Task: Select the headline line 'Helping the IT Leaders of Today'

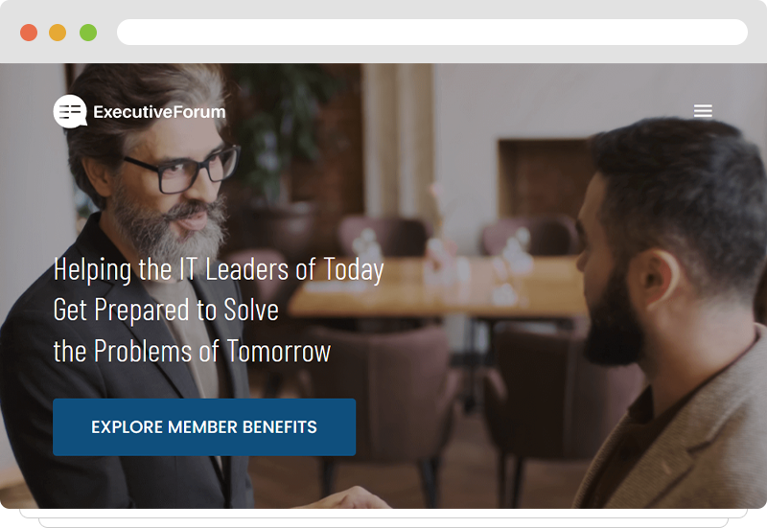Action: coord(219,269)
